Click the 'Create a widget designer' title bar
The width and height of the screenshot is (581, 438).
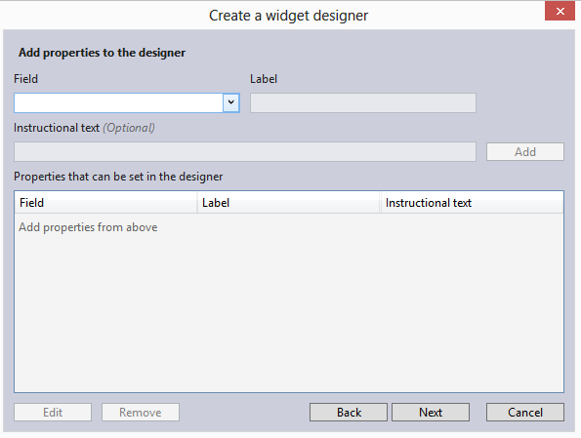[288, 16]
